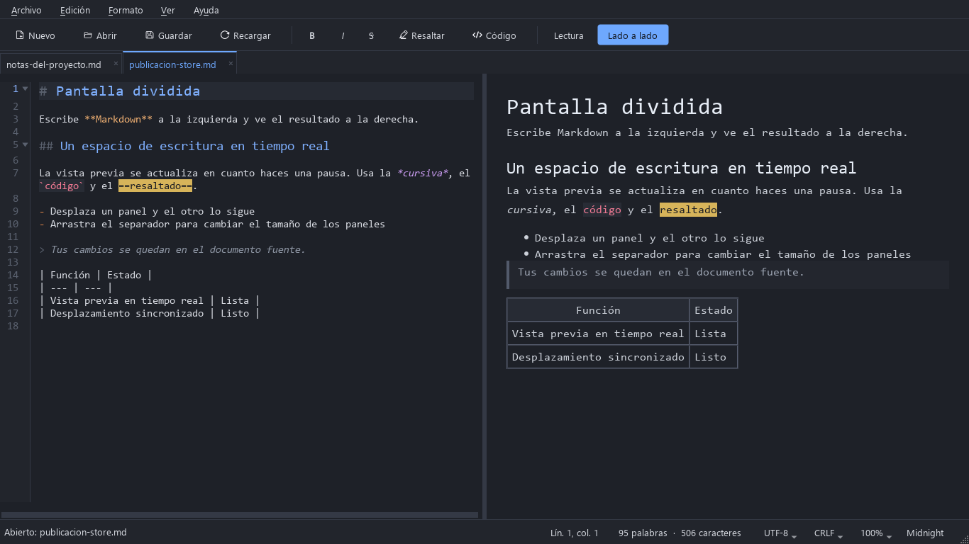Click the 'Estado' header cell in preview table
The width and height of the screenshot is (969, 544).
click(x=714, y=310)
